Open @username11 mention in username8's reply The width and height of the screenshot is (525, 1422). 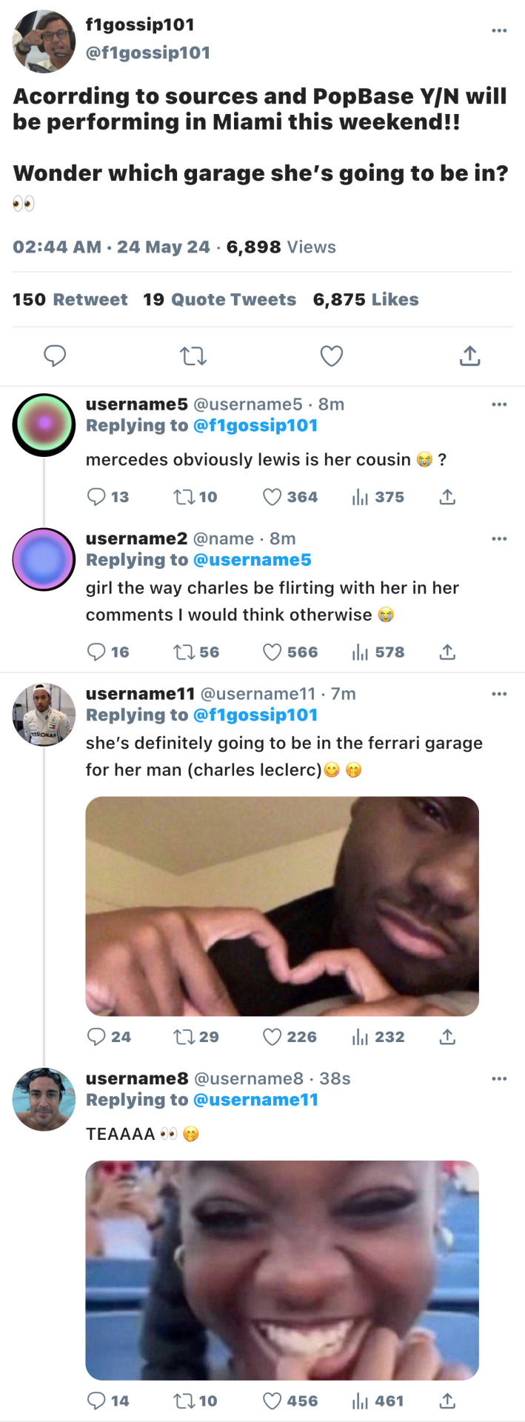(x=255, y=1100)
